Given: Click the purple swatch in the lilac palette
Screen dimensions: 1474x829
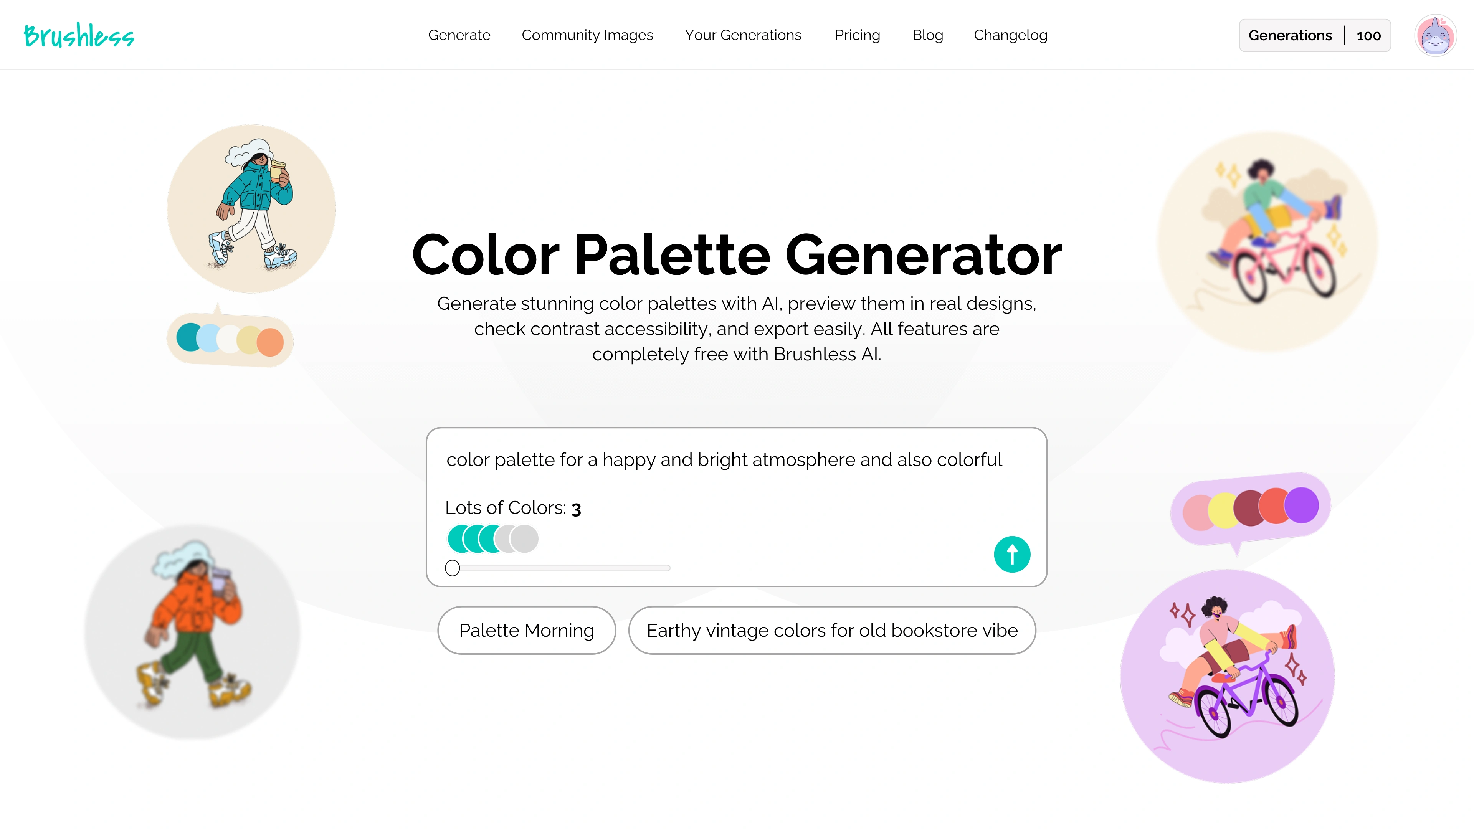Looking at the screenshot, I should pos(1302,505).
